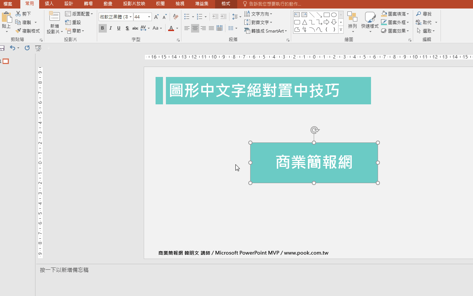473x296 pixels.
Task: Toggle center text alignment
Action: point(195,28)
